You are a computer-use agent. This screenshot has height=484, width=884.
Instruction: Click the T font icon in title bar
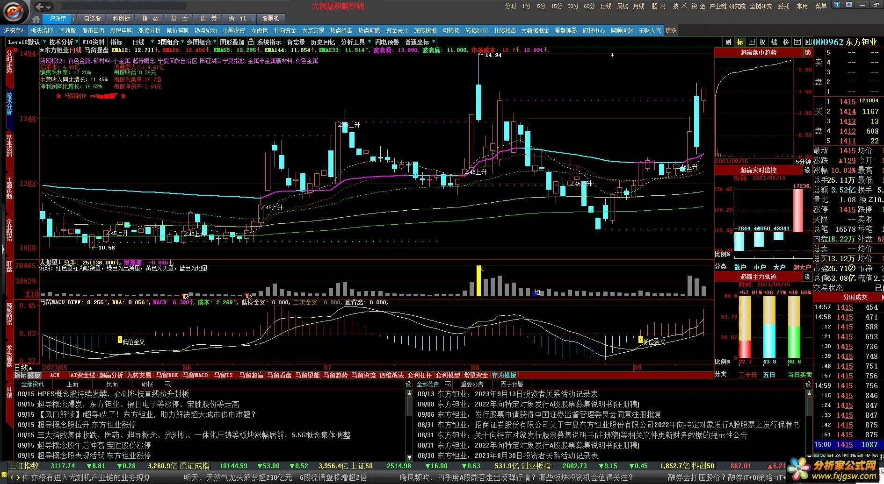[x=837, y=5]
